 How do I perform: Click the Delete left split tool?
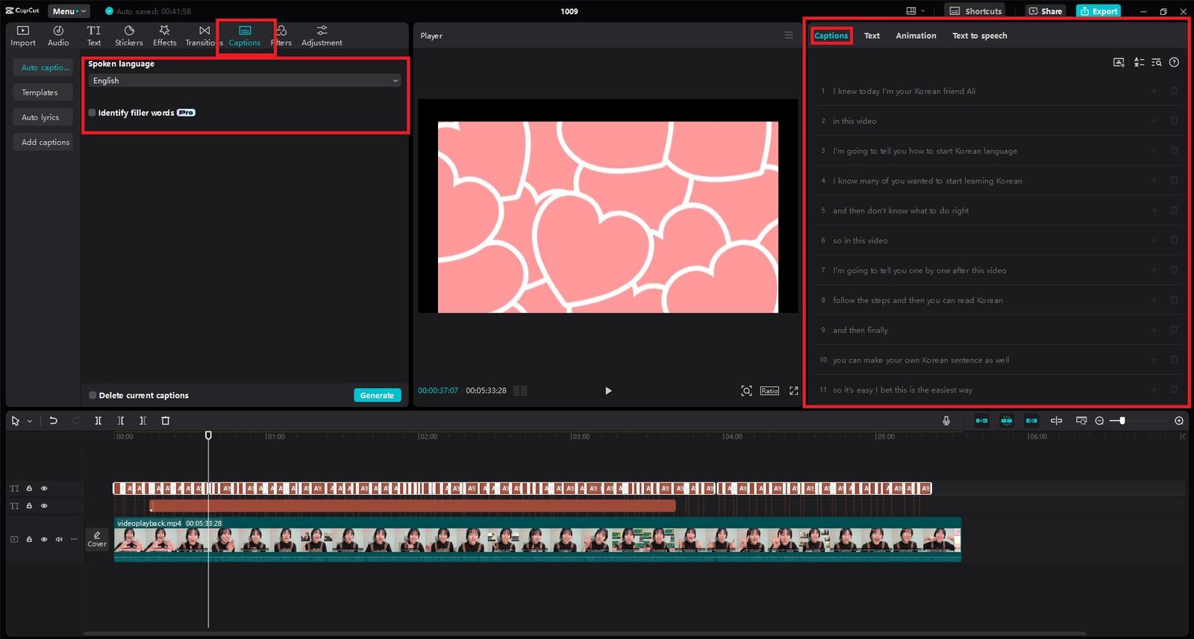[x=120, y=421]
